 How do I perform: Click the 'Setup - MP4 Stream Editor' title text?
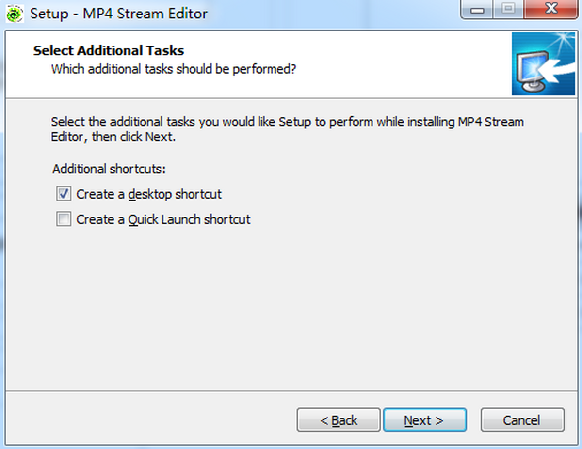[x=119, y=13]
